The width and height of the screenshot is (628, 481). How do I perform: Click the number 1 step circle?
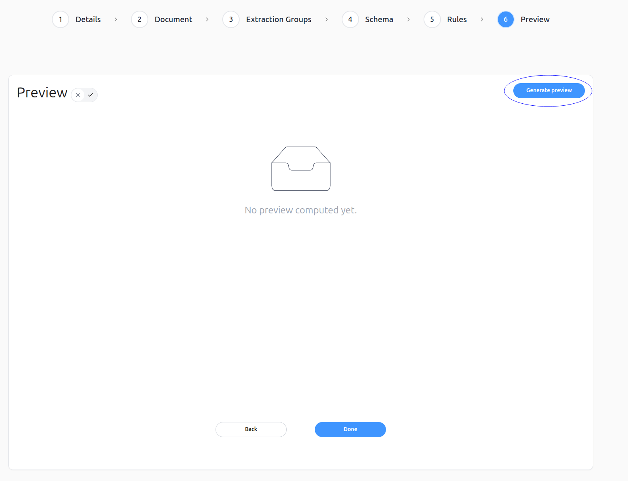tap(61, 19)
